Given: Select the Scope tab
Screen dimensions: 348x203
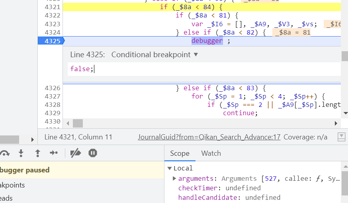Looking at the screenshot, I should [180, 153].
